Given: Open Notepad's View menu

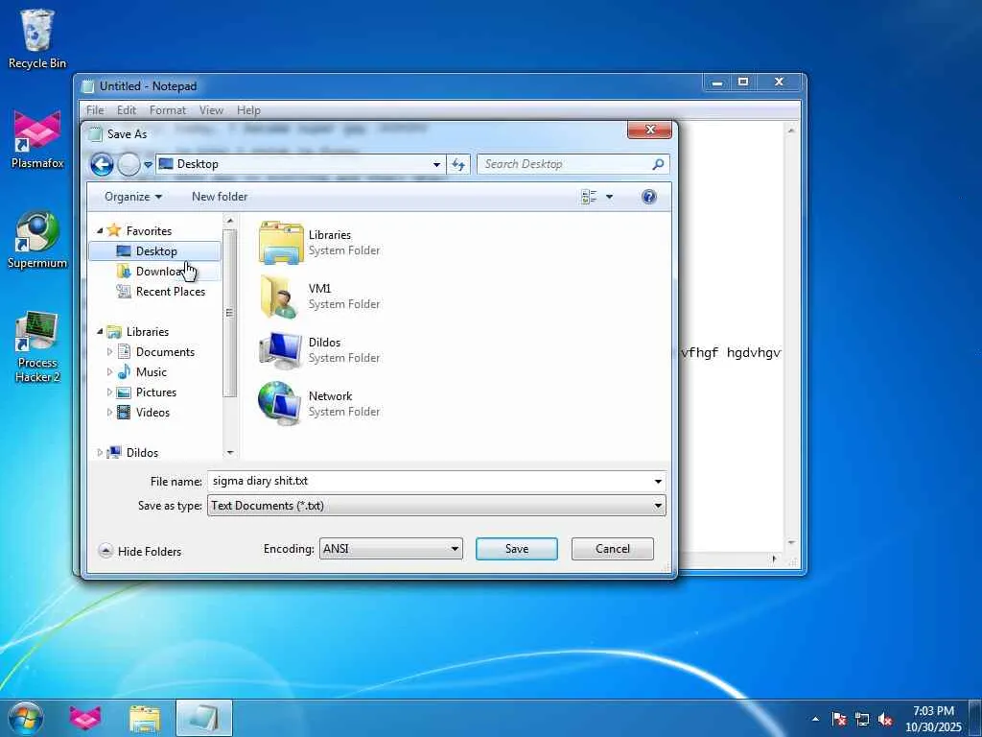Looking at the screenshot, I should click(x=211, y=110).
